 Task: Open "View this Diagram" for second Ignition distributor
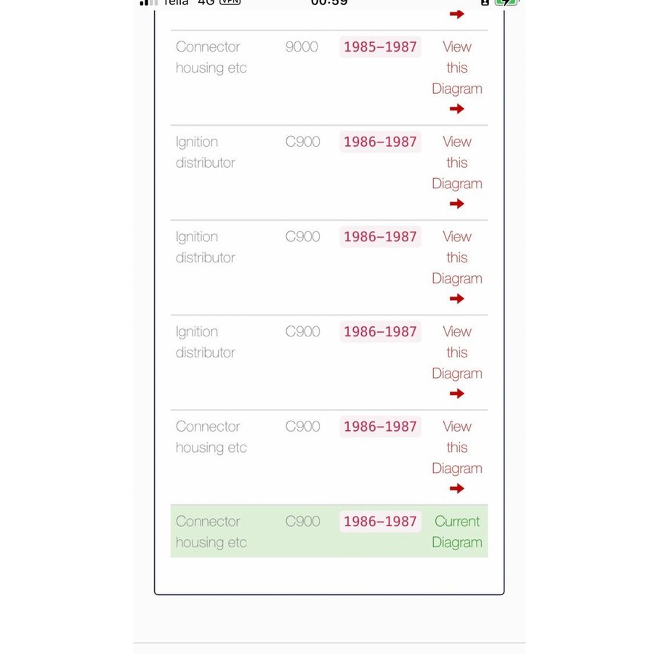[x=456, y=257]
